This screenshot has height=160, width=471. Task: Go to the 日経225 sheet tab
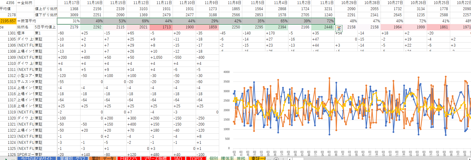click(x=128, y=158)
